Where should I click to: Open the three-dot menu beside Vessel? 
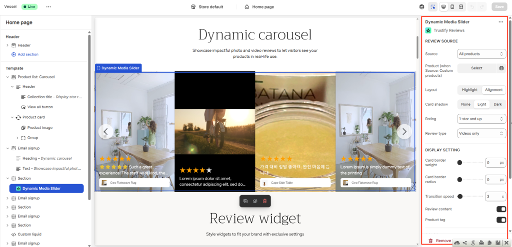48,7
